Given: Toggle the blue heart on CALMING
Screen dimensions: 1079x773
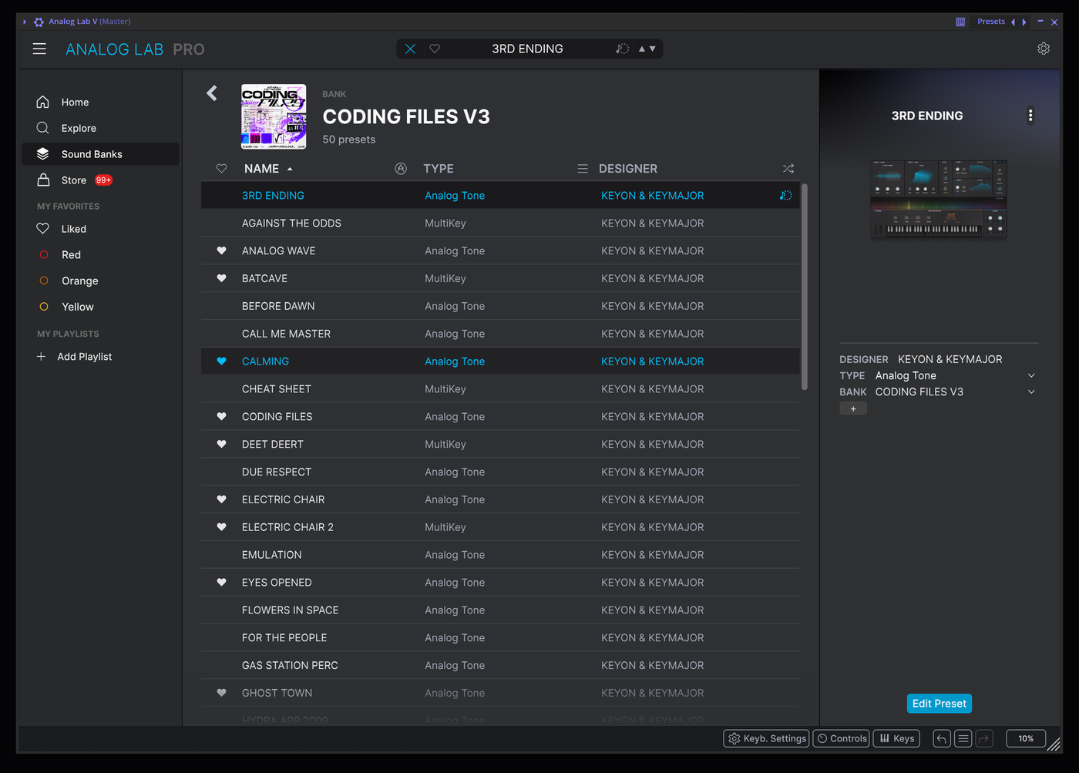Looking at the screenshot, I should 221,361.
